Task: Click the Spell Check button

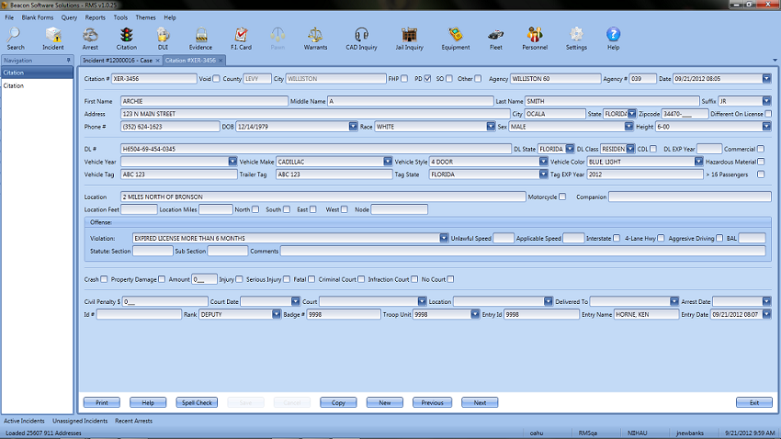Action: [x=198, y=402]
